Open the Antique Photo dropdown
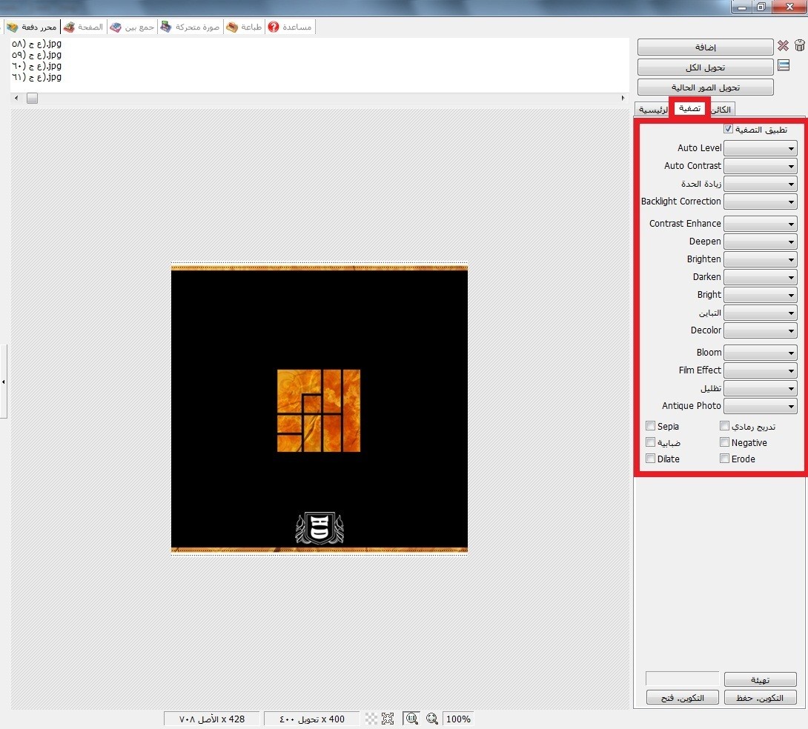Image resolution: width=808 pixels, height=729 pixels. [x=760, y=406]
